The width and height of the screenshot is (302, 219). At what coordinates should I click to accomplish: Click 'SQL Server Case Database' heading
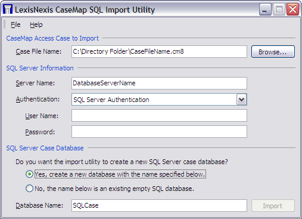click(x=45, y=148)
